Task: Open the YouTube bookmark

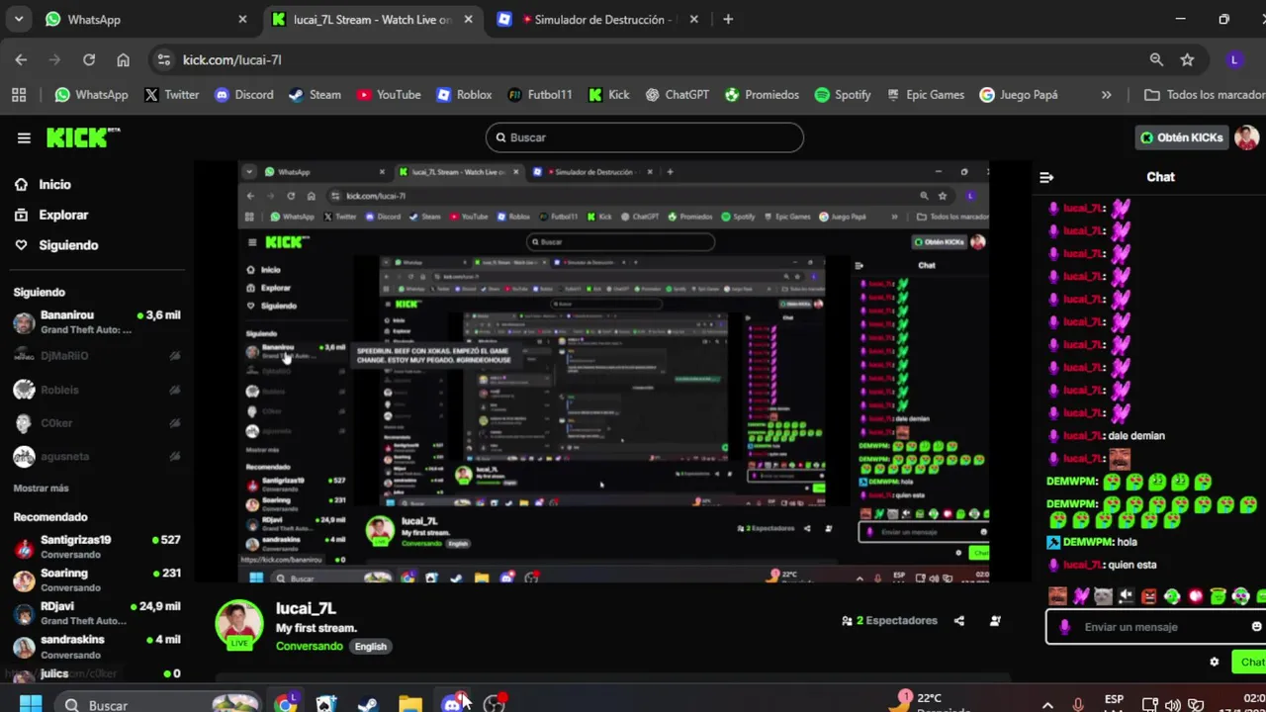Action: [389, 95]
